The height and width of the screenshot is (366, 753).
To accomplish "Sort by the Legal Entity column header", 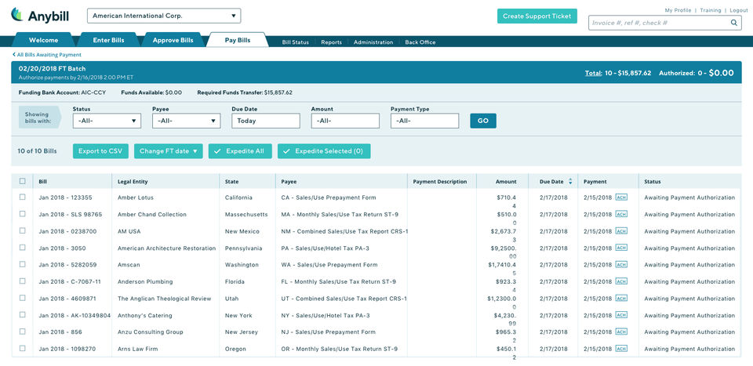I will click(133, 182).
